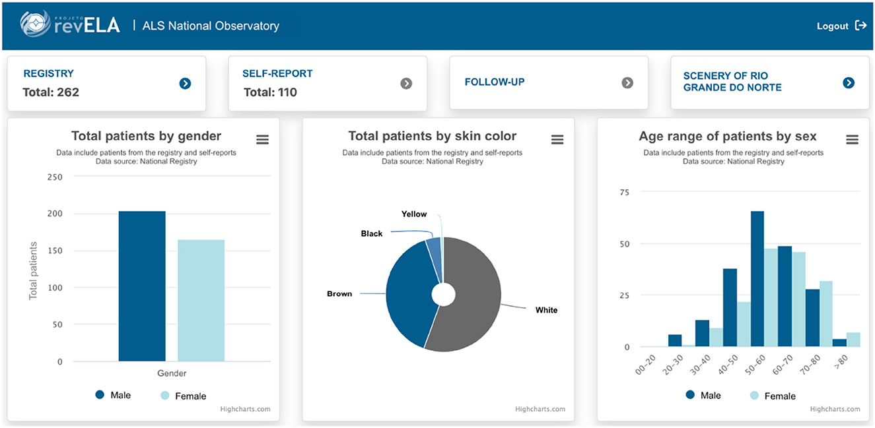
Task: Click the Male bar for 50-60 age range
Action: 757,279
